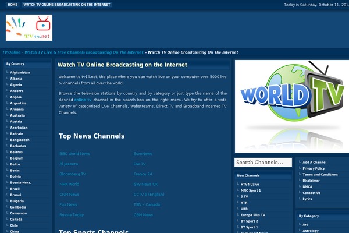The height and width of the screenshot is (233, 349).
Task: Open BT Sport 2 channel
Action: [x=249, y=221]
